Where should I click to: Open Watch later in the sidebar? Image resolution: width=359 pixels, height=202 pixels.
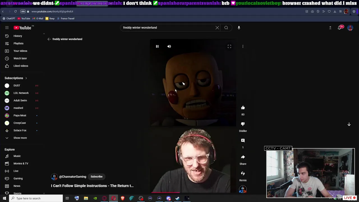(x=20, y=58)
